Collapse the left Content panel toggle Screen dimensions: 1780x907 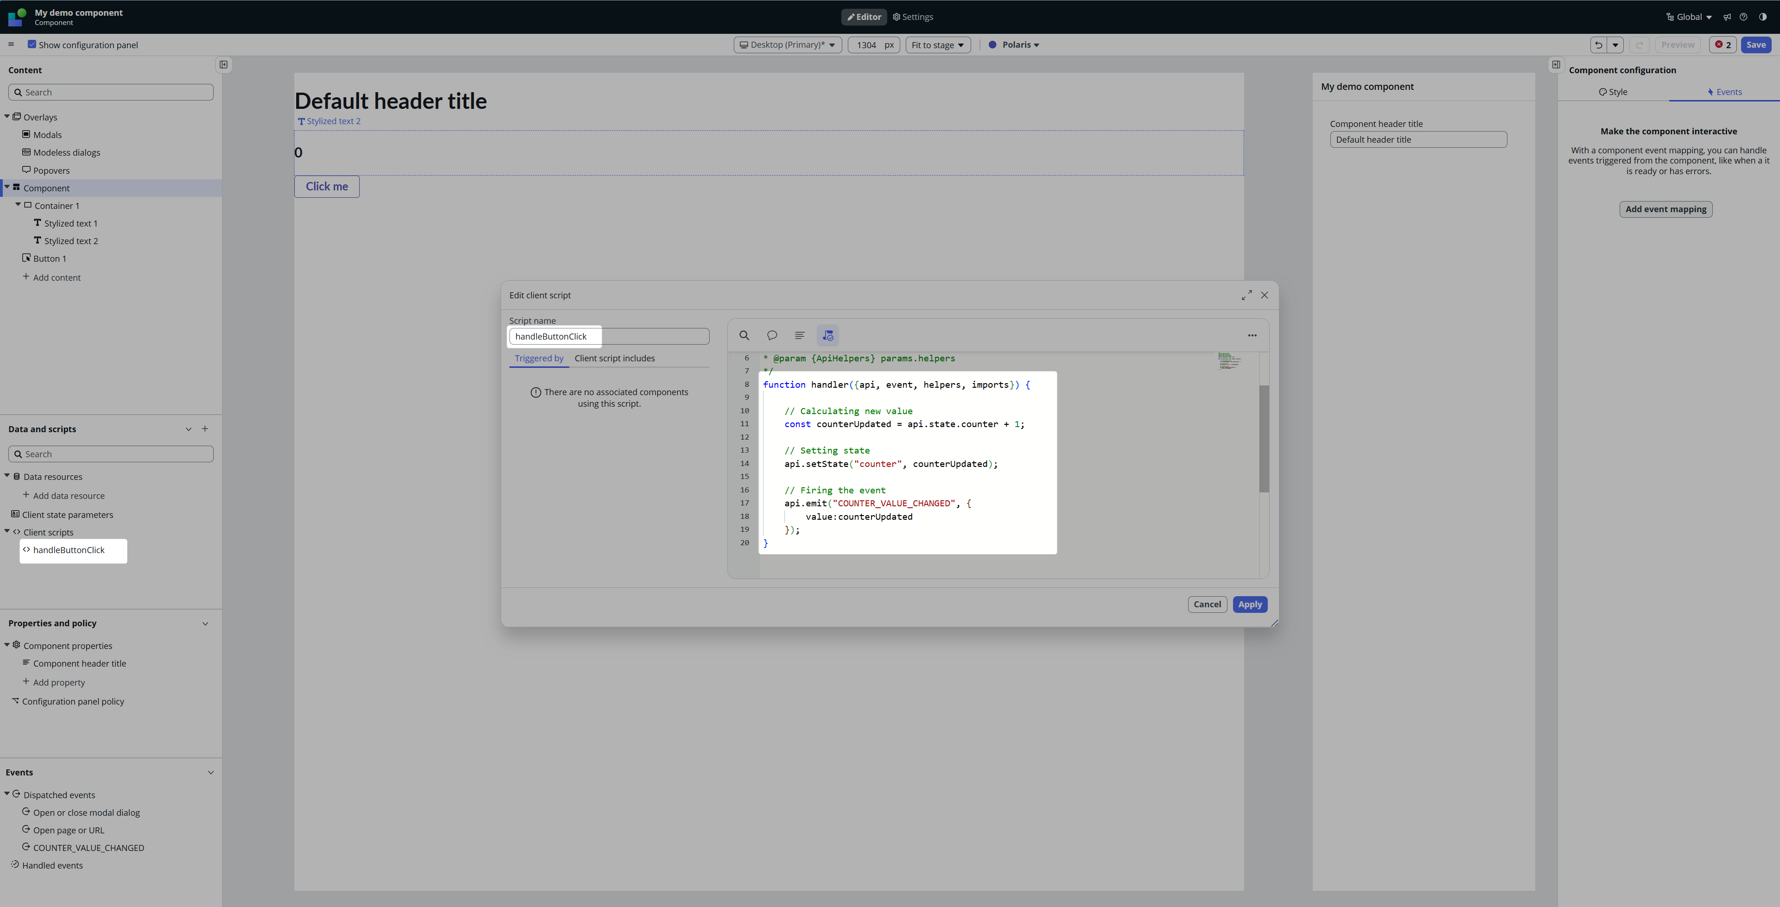(224, 65)
